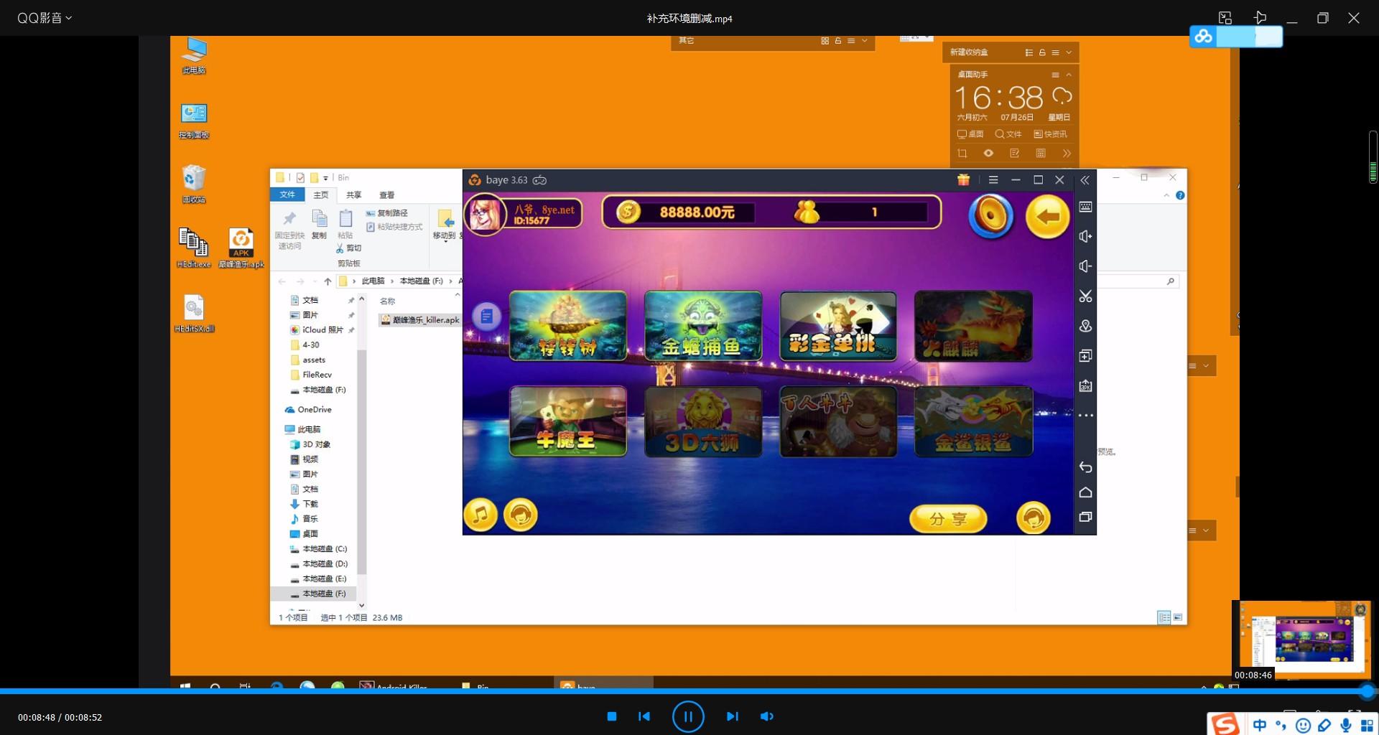Click 复制路径 in Explorer ribbon
The width and height of the screenshot is (1379, 735).
coord(387,213)
